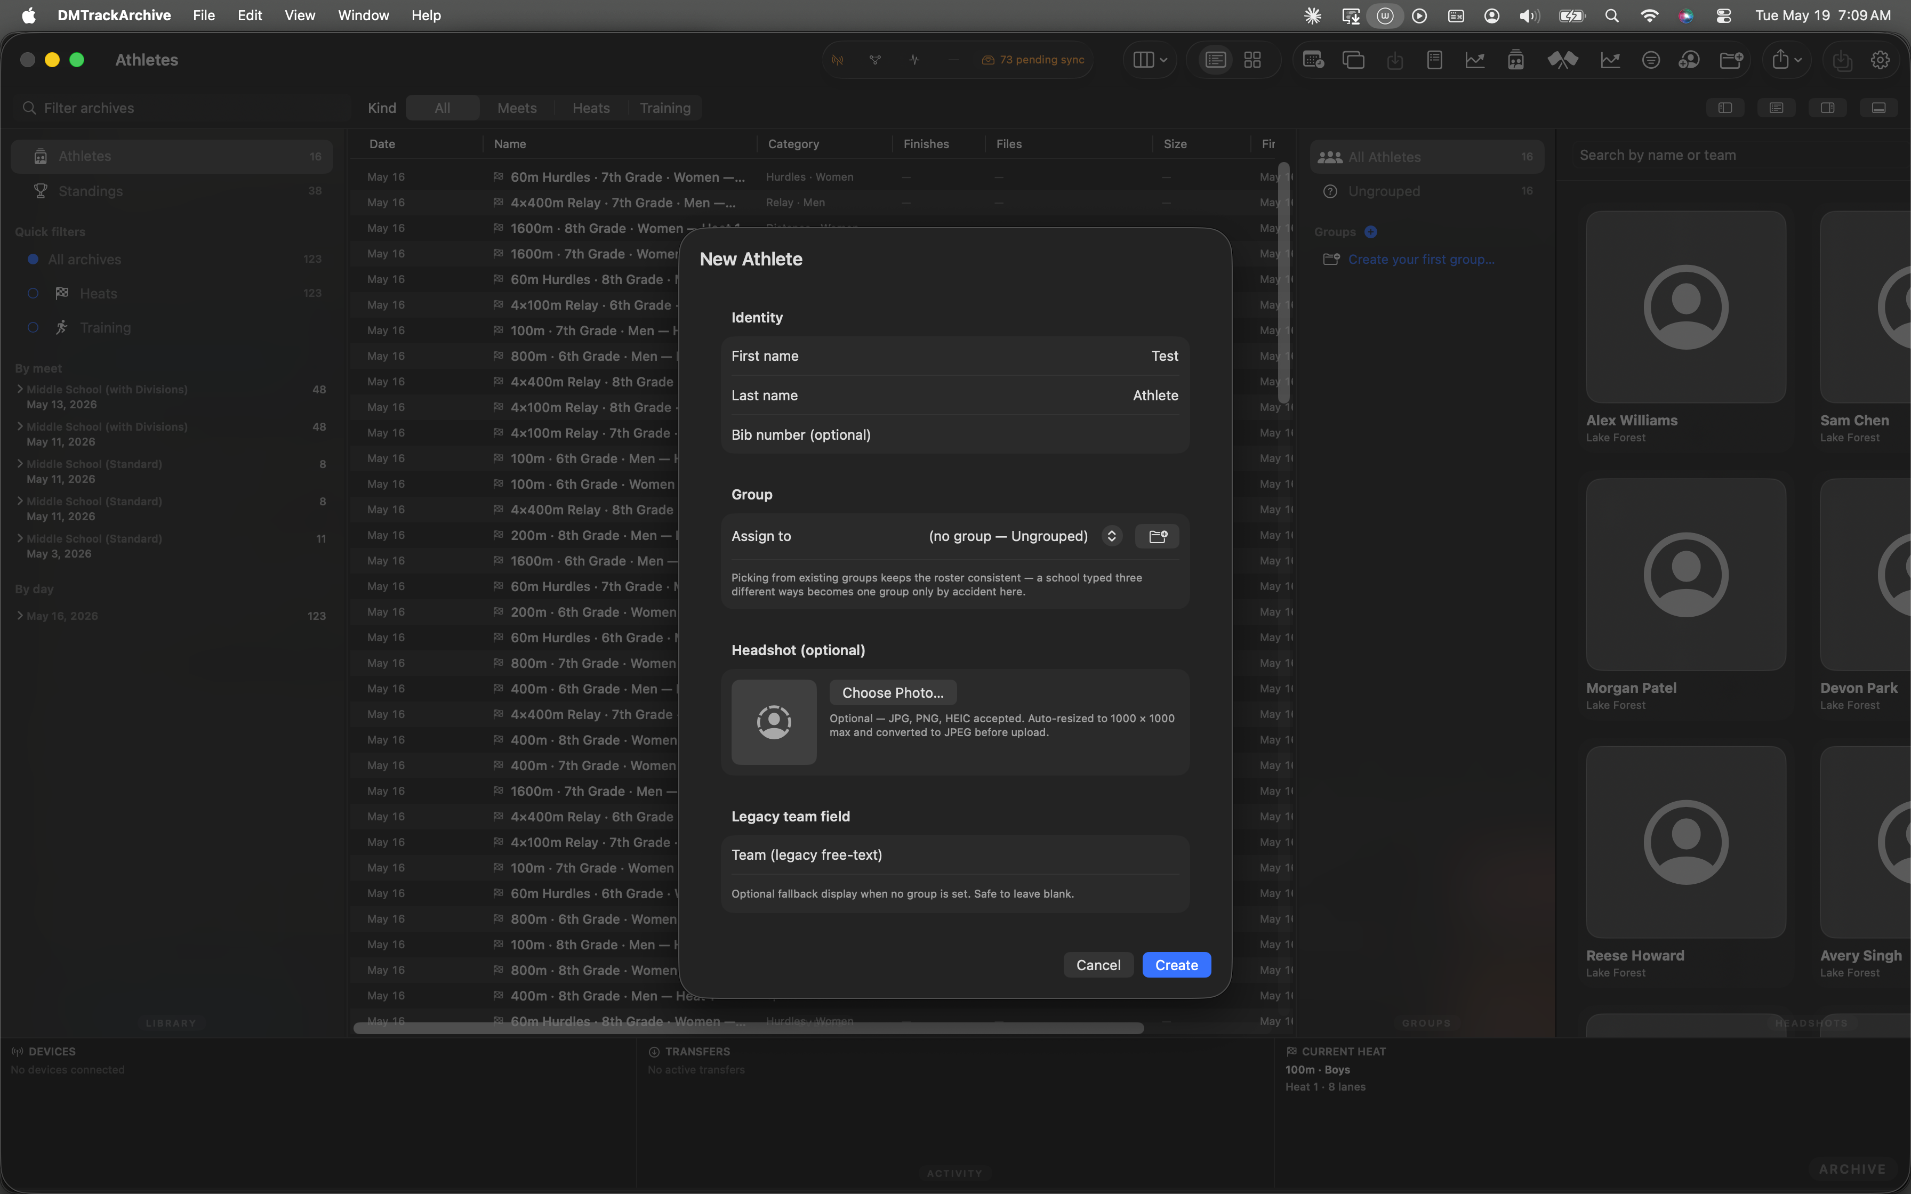Click the Create button
1911x1194 pixels.
click(x=1177, y=965)
